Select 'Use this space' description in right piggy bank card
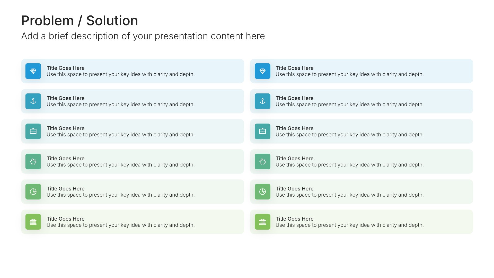 click(x=349, y=165)
